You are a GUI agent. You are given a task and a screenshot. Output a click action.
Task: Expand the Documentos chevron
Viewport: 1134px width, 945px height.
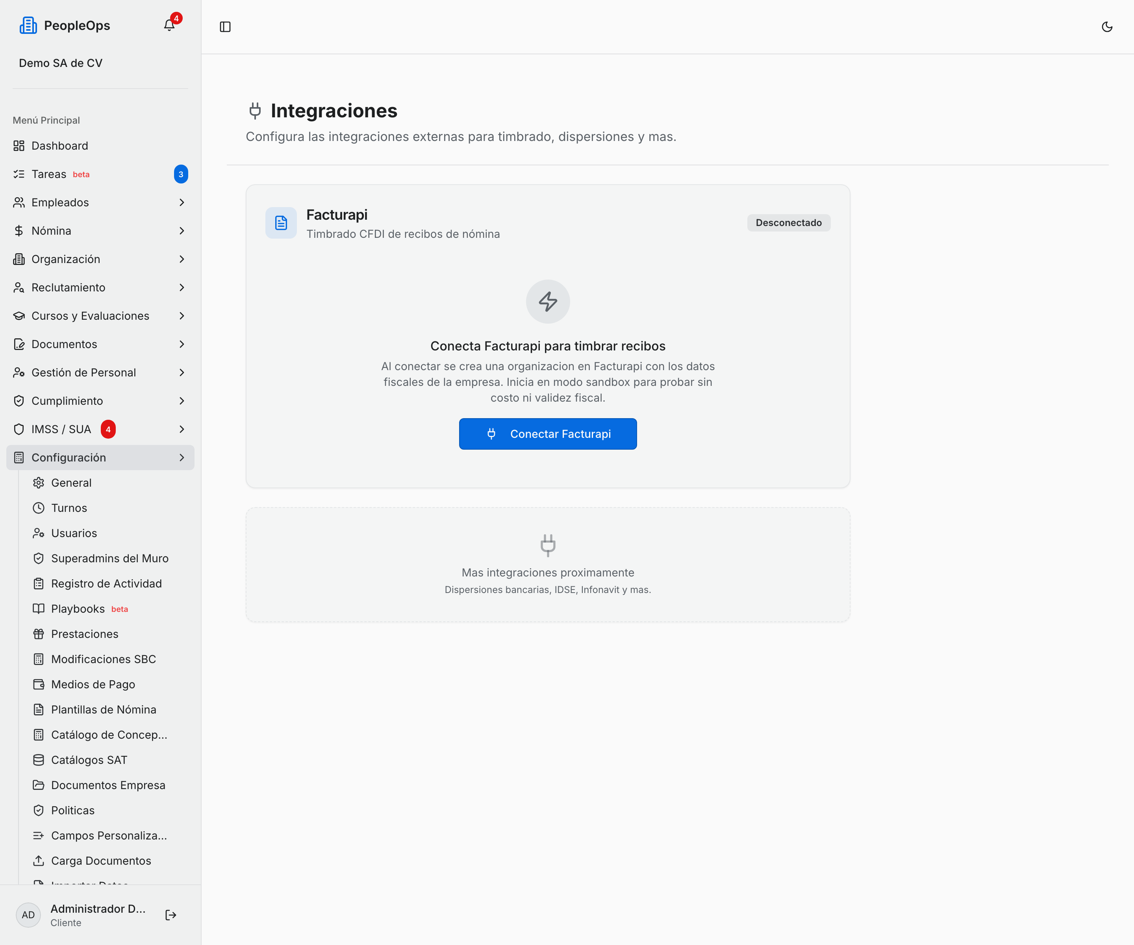coord(182,344)
